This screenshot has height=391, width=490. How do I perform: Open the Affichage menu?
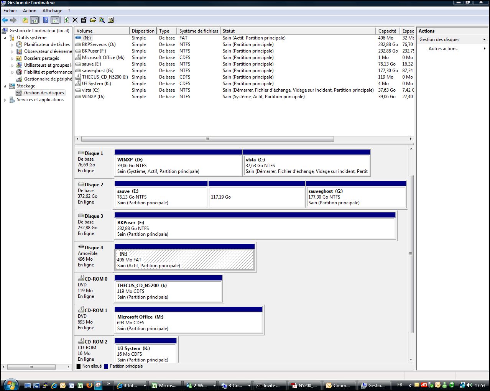[52, 11]
